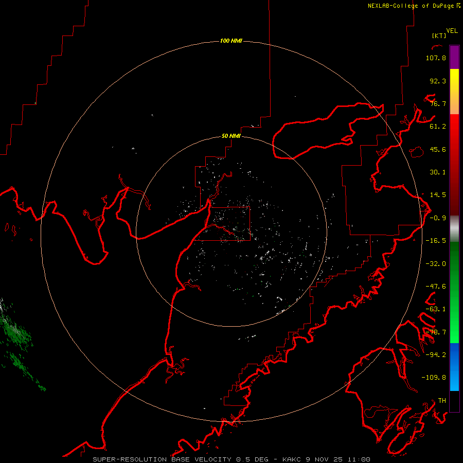Select the 92.3 velocity scale value
This screenshot has width=463, height=463.
point(438,81)
